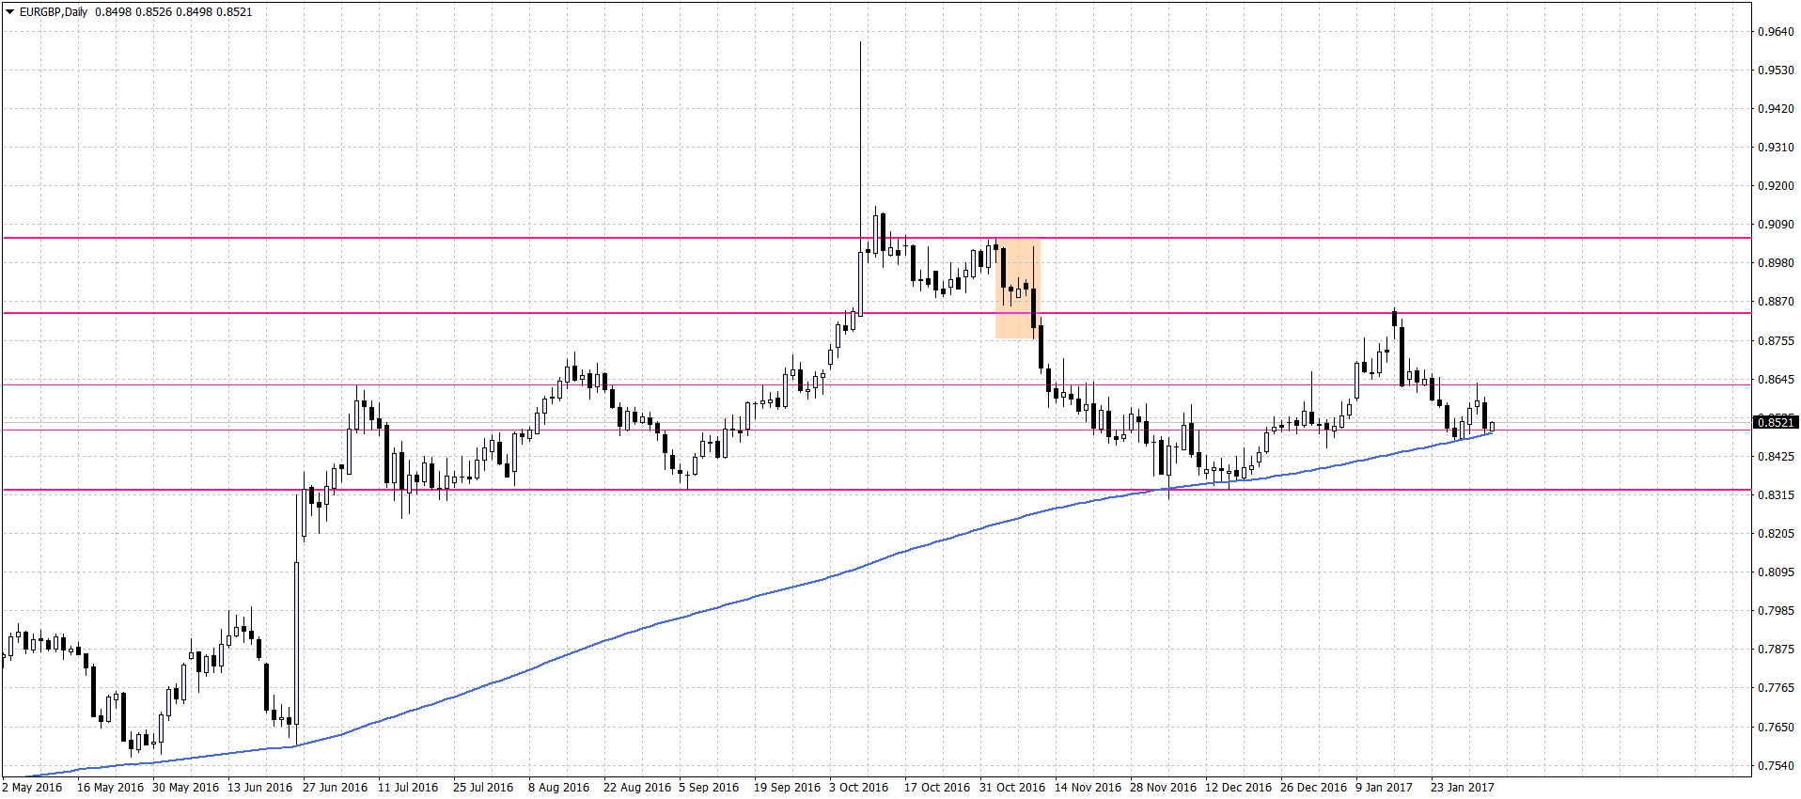Click the 14 Nov 2016 date label
The image size is (1801, 799).
1088,788
